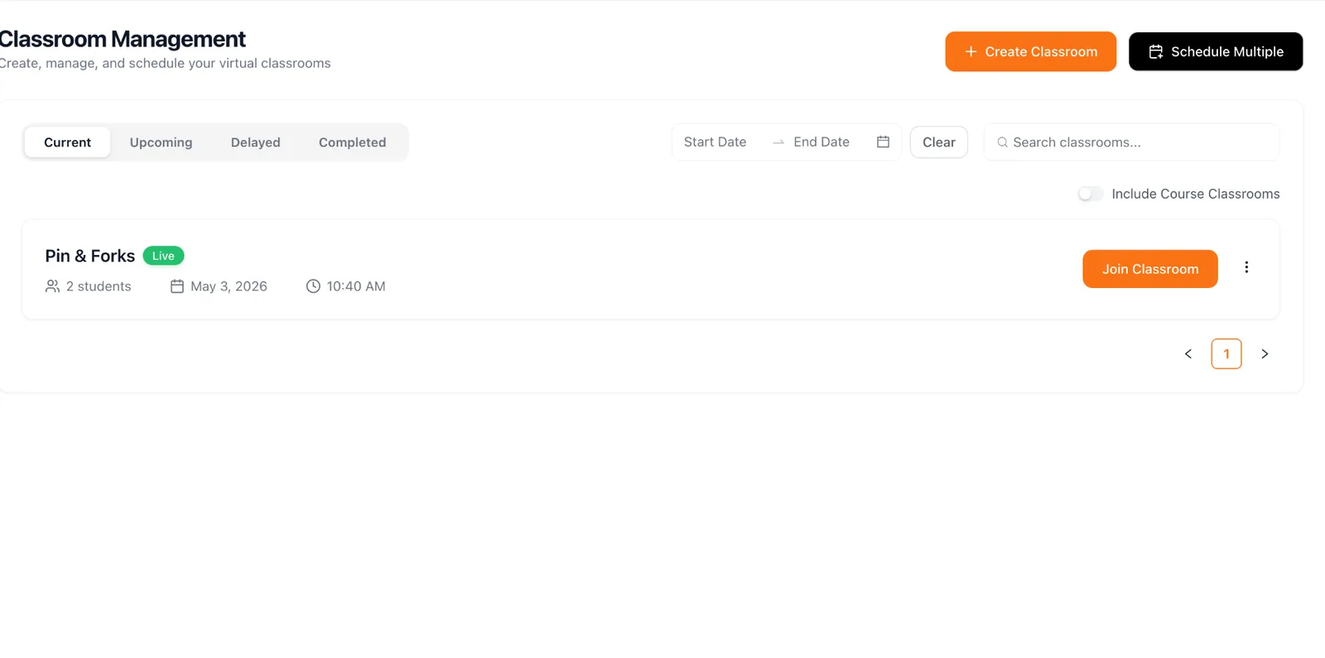Clear the date filter
This screenshot has height=658, width=1325.
pos(939,142)
